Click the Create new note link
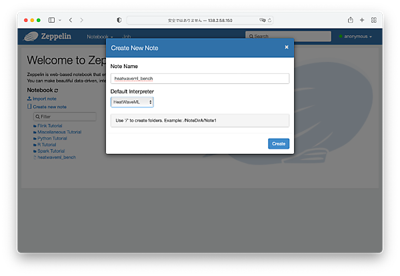400x276 pixels. 47,107
